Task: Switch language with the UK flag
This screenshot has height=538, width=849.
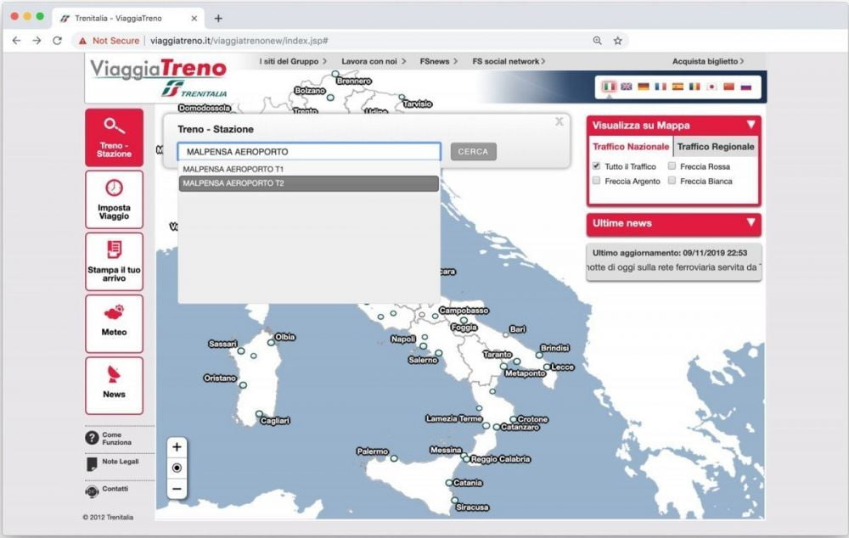Action: [x=627, y=87]
